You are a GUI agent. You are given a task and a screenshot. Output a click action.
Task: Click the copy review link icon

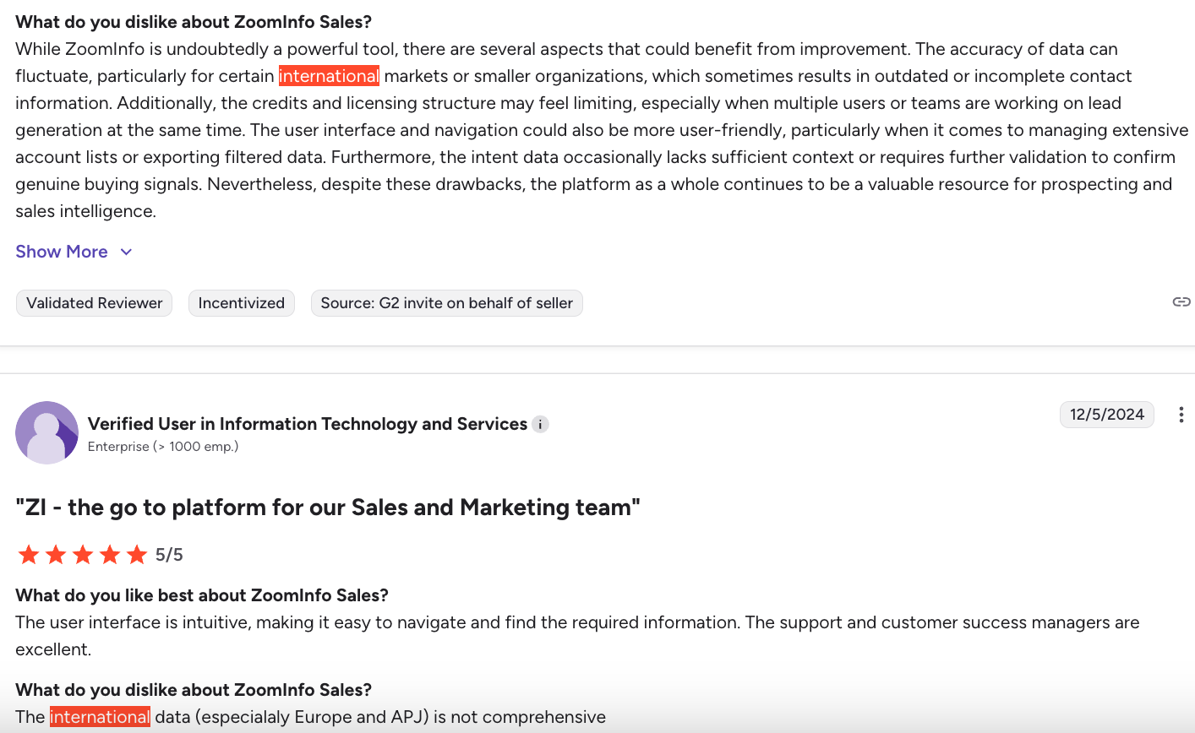click(x=1181, y=301)
